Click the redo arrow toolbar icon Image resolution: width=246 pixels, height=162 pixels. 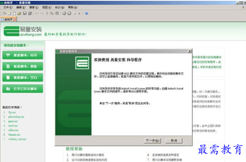[x=42, y=13]
